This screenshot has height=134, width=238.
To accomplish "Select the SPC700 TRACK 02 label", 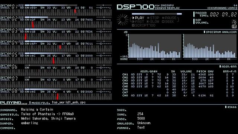I will coord(9,19).
